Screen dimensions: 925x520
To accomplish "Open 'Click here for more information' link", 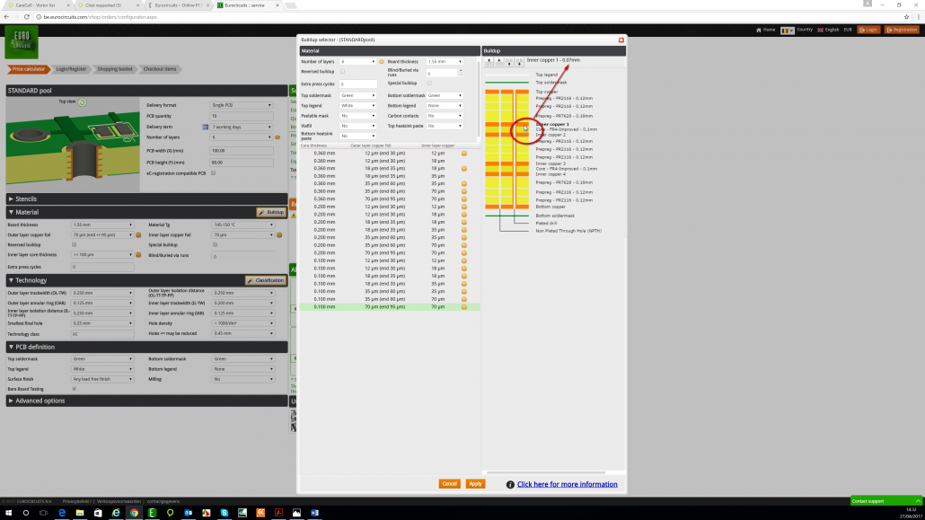I will coord(568,485).
